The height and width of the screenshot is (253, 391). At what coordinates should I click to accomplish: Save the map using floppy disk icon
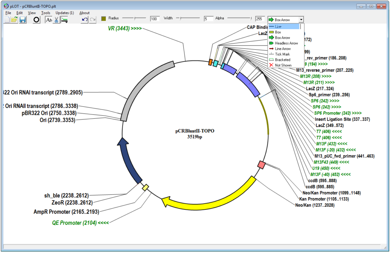23,20
